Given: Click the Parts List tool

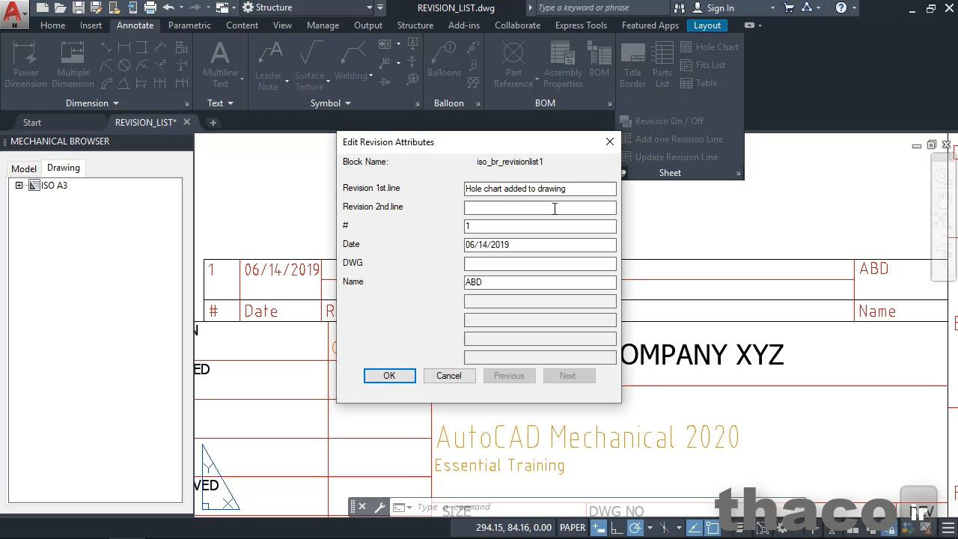Looking at the screenshot, I should point(662,64).
